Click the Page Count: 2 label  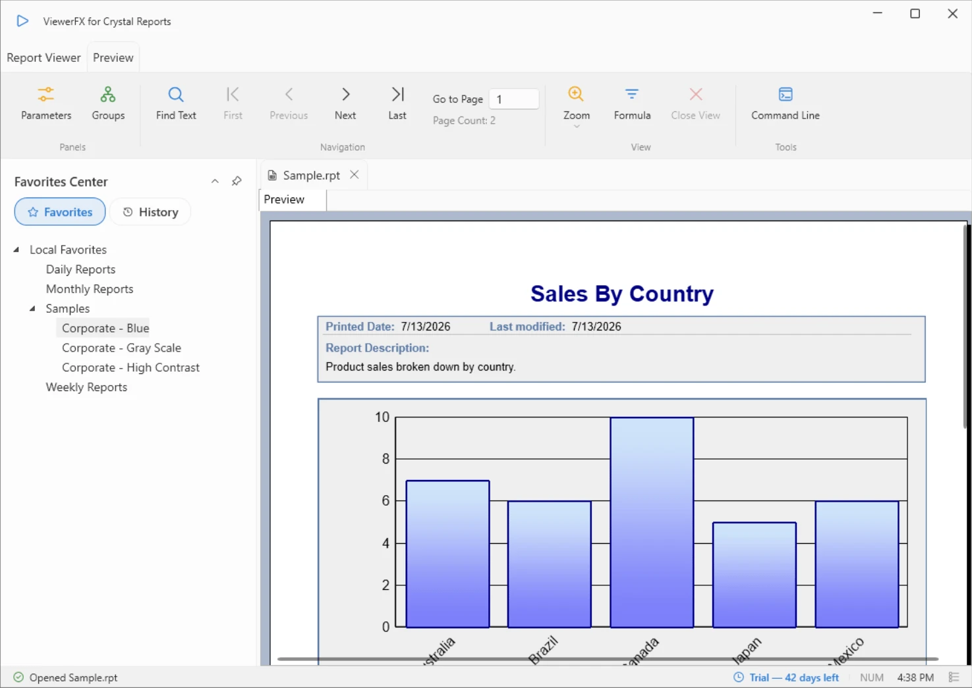coord(464,120)
